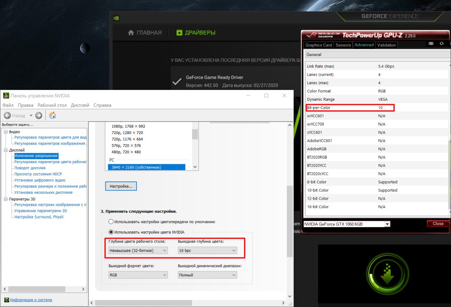Click the Close button in GPU-Z
451x307 pixels.
438,223
